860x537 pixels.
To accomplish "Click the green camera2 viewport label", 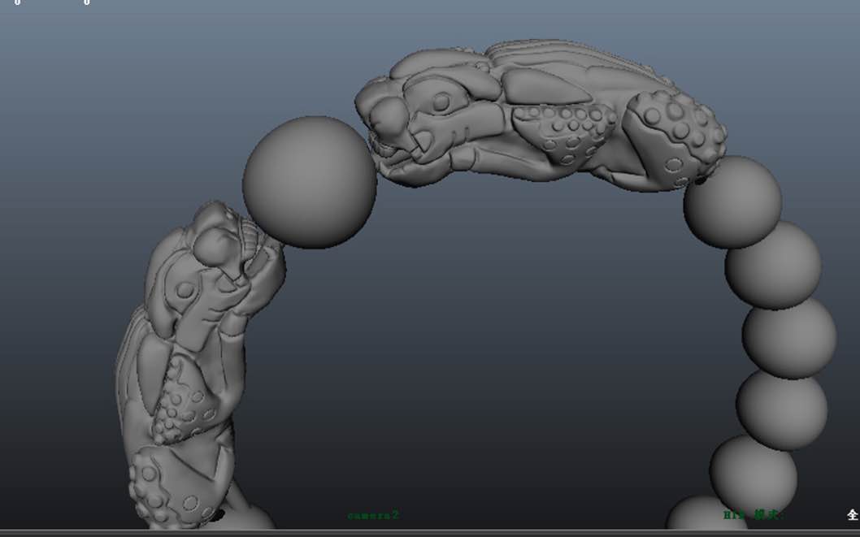I will point(373,515).
